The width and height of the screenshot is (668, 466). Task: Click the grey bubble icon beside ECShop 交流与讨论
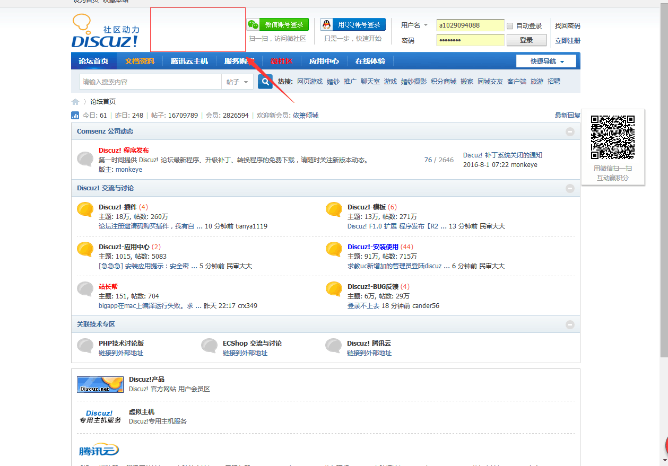click(210, 346)
